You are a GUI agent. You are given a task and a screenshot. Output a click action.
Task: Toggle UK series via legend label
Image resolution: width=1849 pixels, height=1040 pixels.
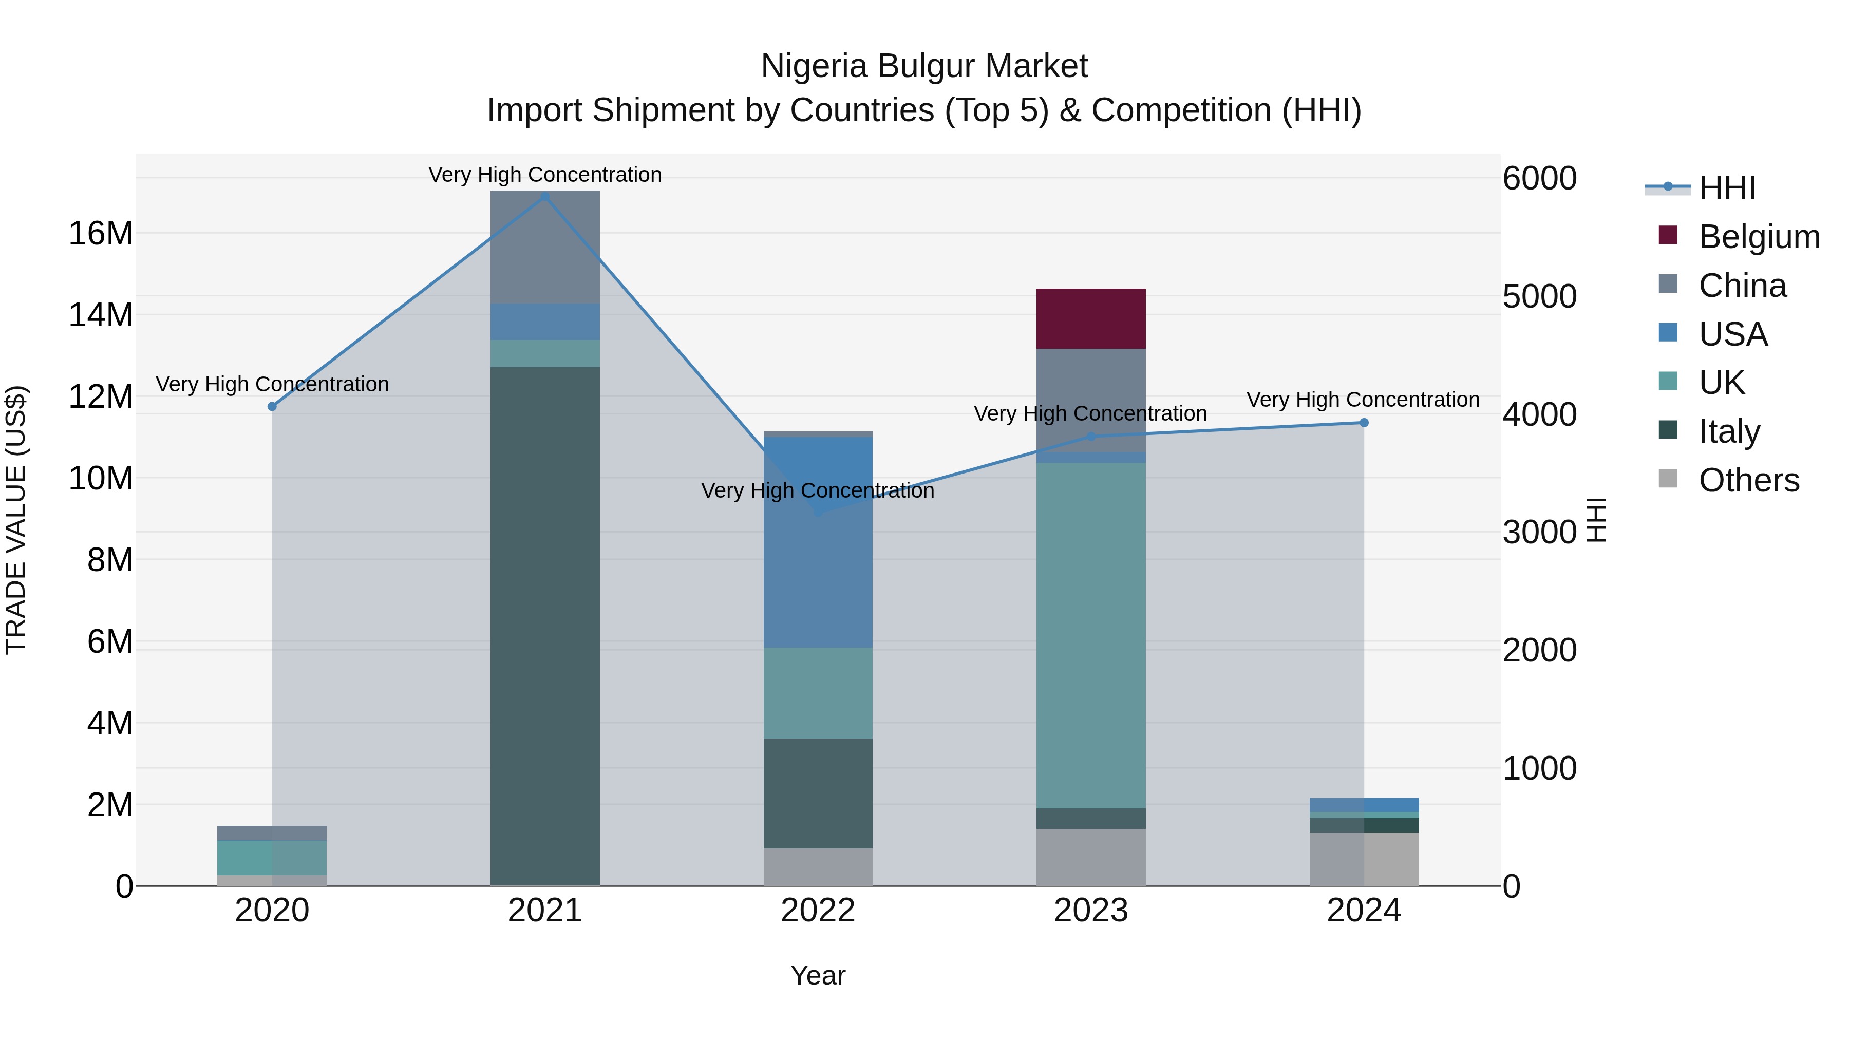coord(1722,383)
